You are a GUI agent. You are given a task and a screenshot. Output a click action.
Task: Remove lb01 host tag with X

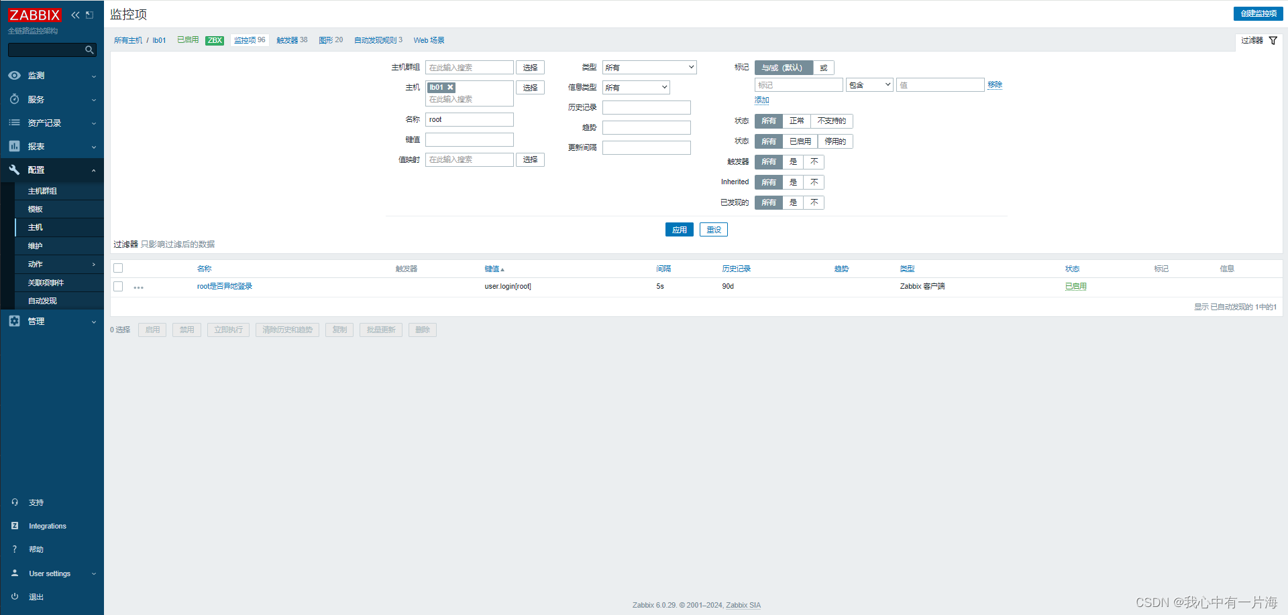(451, 87)
